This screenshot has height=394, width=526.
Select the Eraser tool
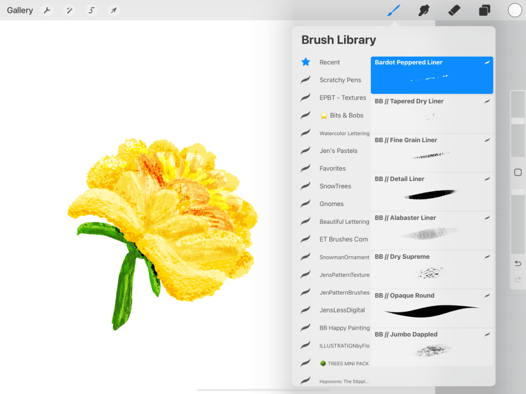pyautogui.click(x=454, y=10)
